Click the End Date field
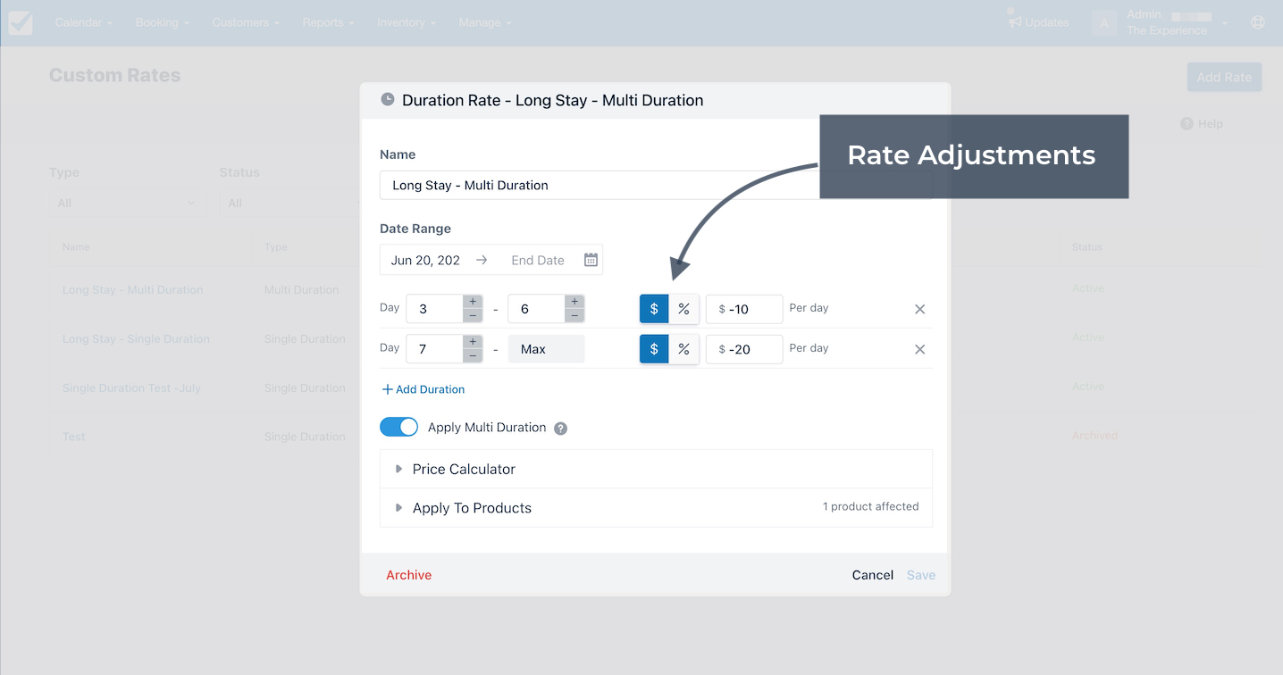This screenshot has height=675, width=1283. (538, 260)
